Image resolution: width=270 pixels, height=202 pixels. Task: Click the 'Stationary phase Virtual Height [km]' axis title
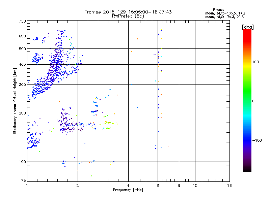click(15, 101)
